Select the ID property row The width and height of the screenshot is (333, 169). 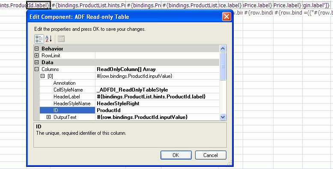tap(130, 110)
